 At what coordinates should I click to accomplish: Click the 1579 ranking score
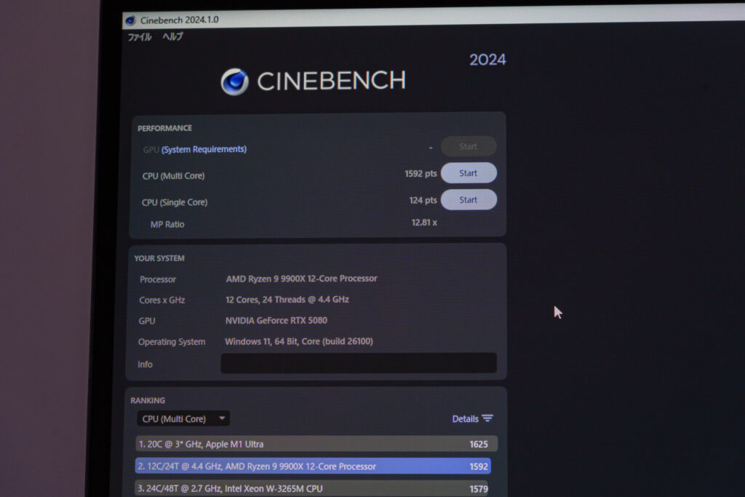pyautogui.click(x=479, y=489)
